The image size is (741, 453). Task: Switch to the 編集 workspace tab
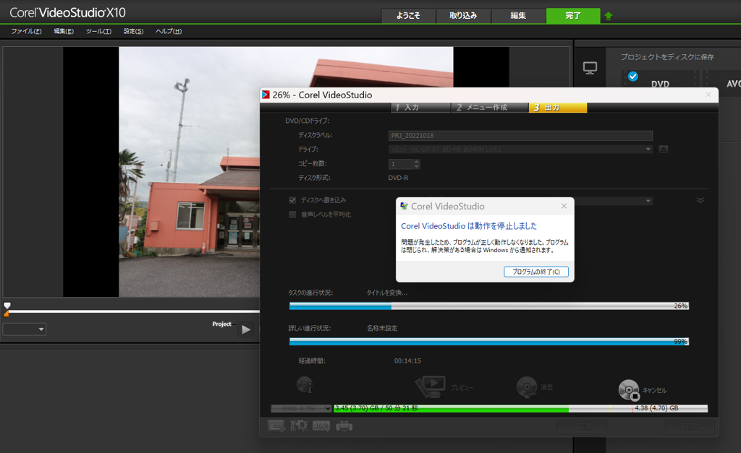coord(518,16)
